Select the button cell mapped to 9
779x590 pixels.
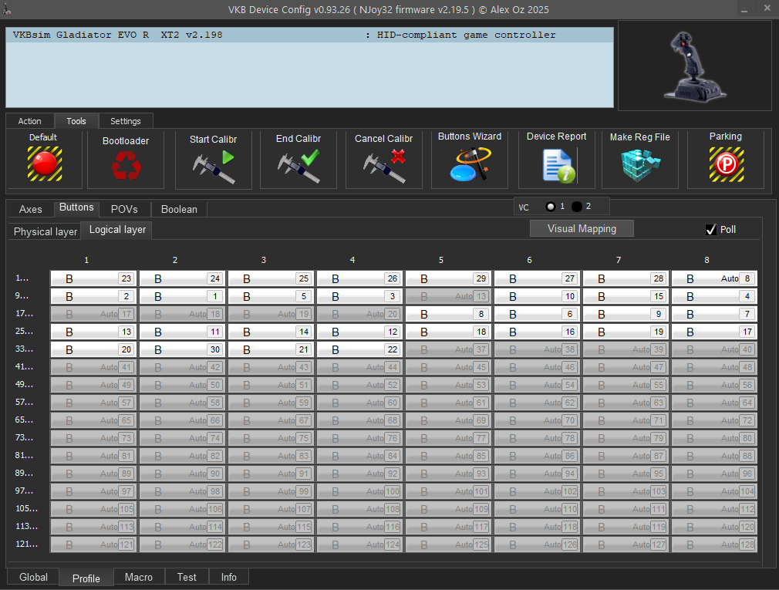point(626,314)
